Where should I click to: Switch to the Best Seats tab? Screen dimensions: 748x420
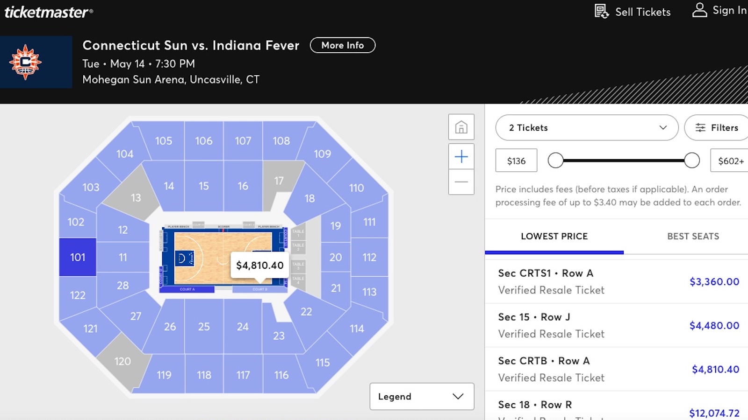(x=693, y=237)
